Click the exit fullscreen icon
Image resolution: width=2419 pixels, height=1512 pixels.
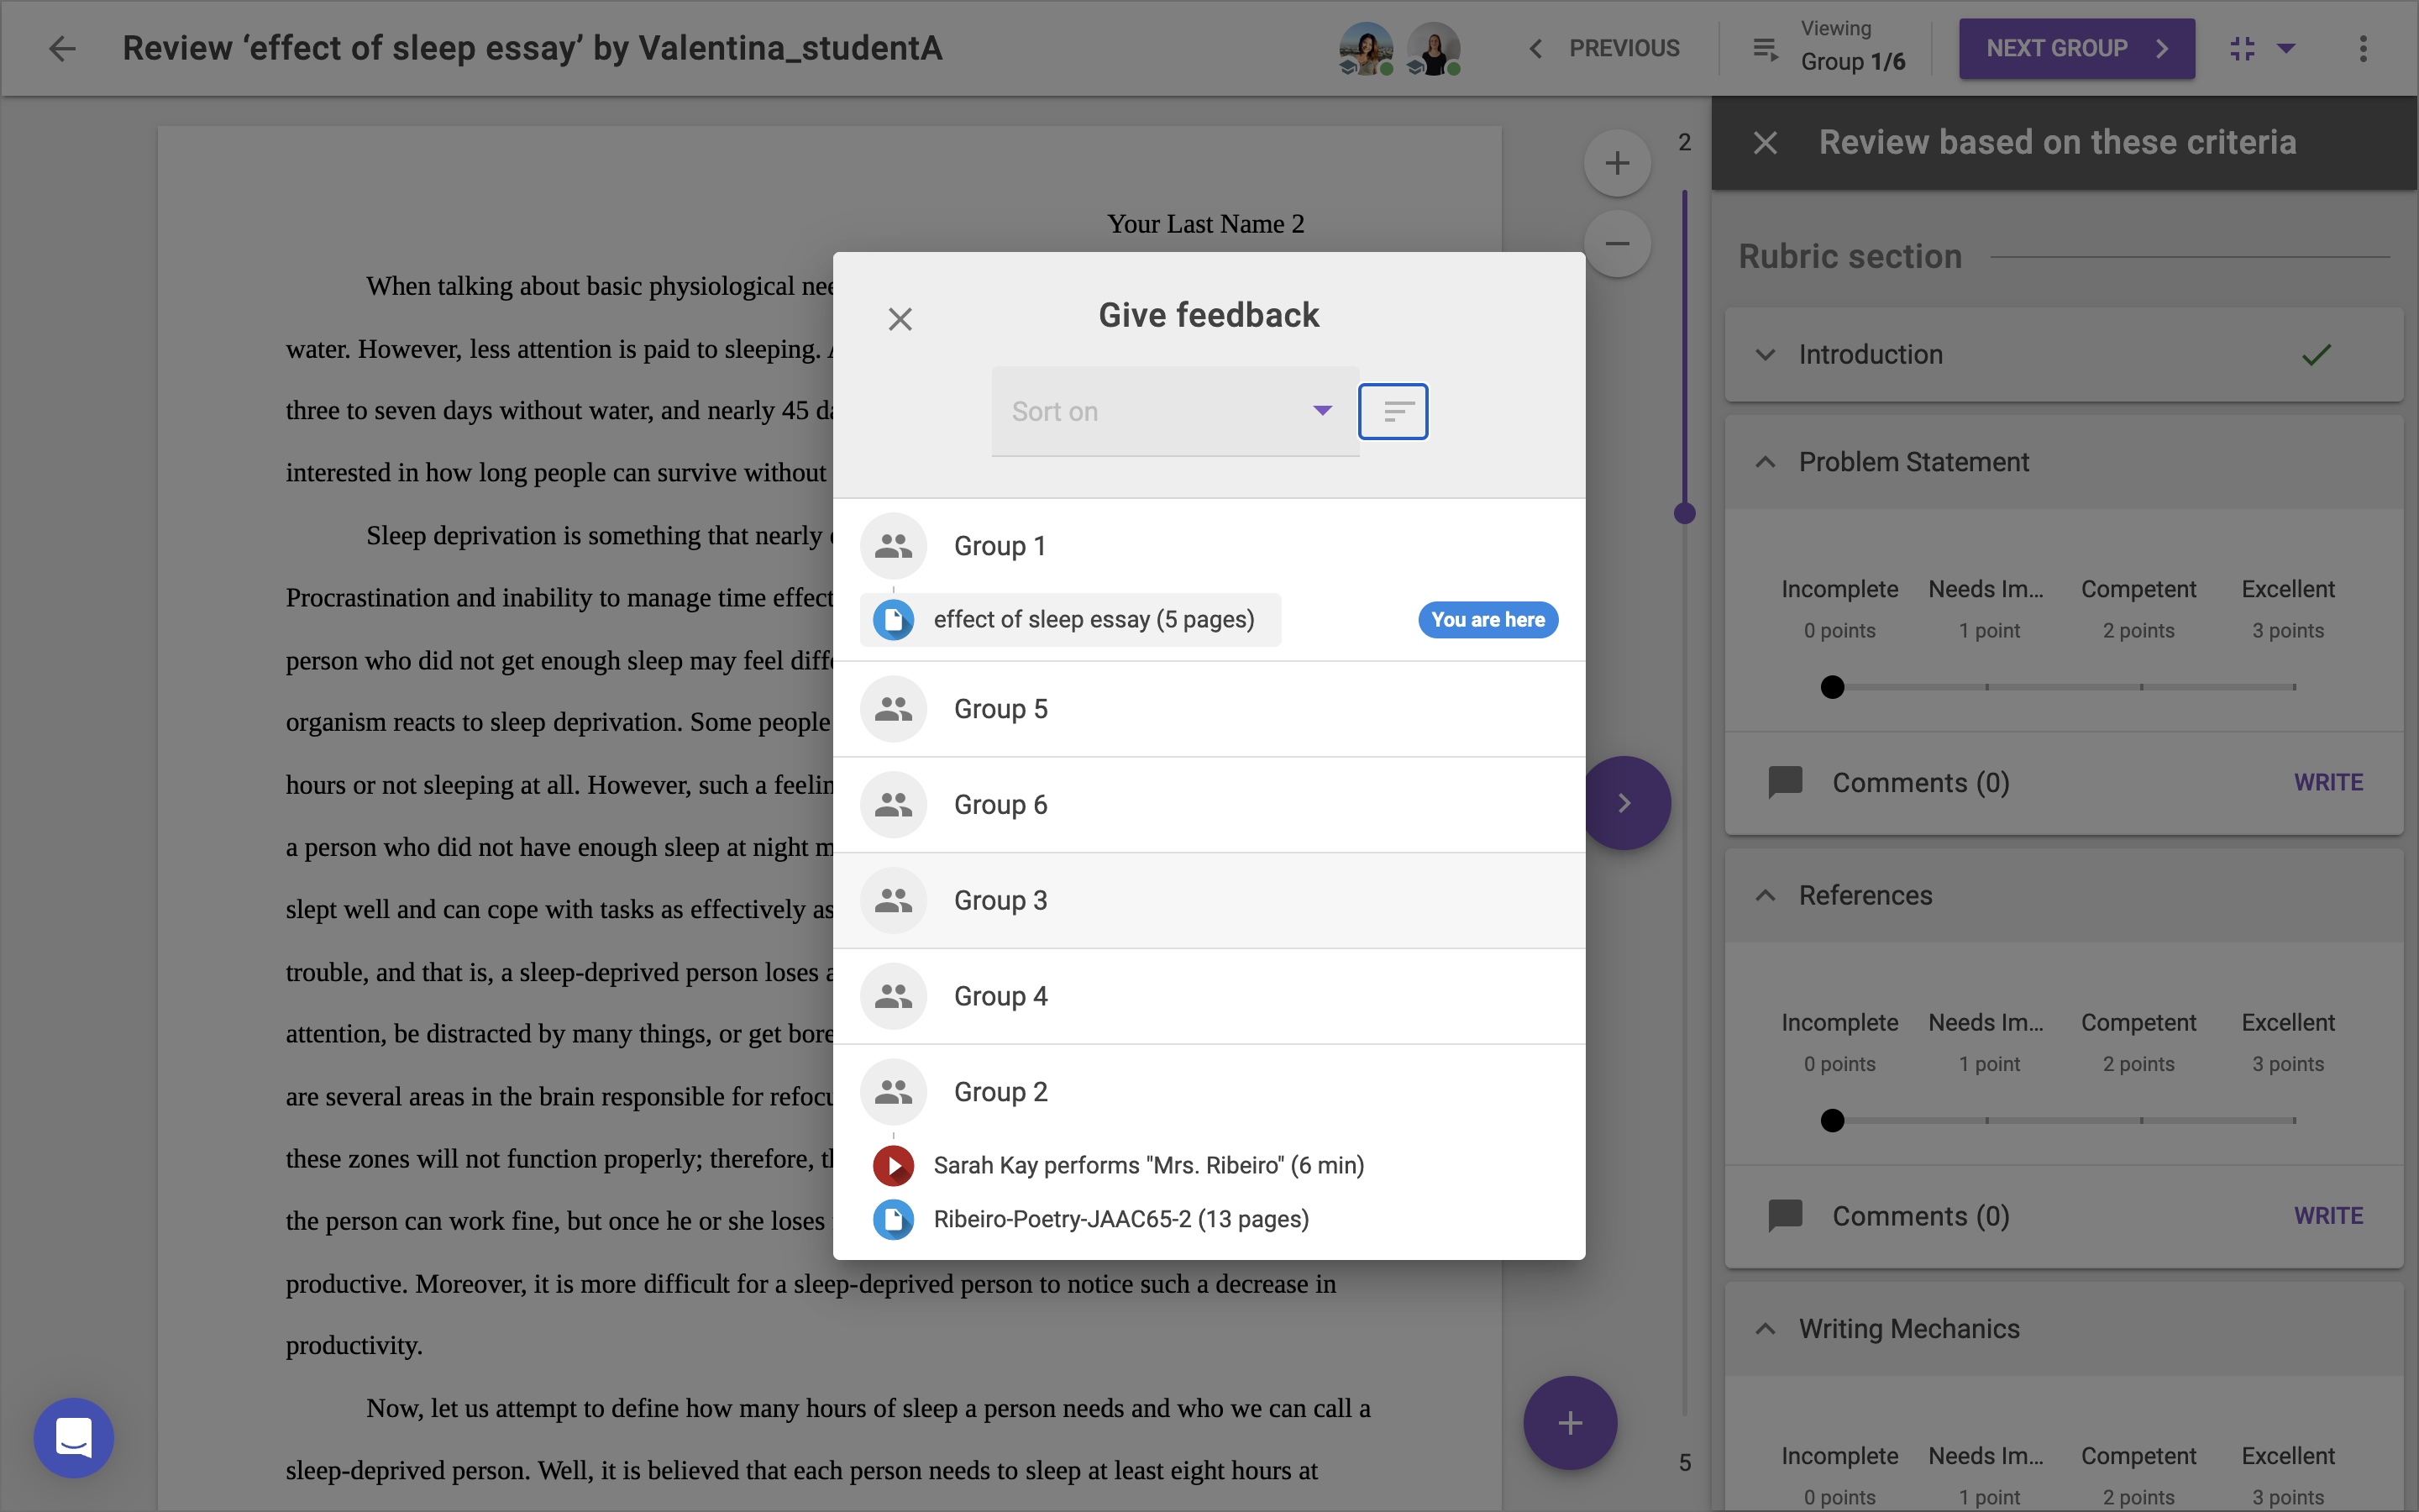click(x=2242, y=48)
